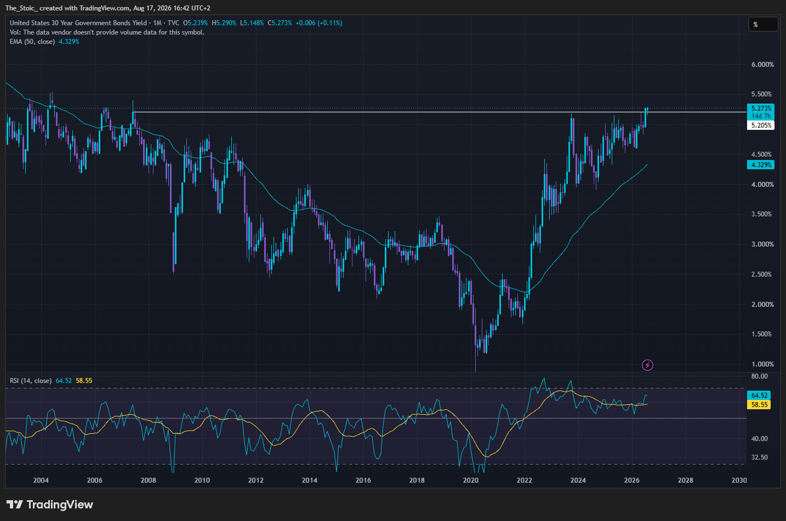Viewport: 786px width, 521px height.
Task: Click the open value O5.239% in the legend
Action: coord(196,23)
